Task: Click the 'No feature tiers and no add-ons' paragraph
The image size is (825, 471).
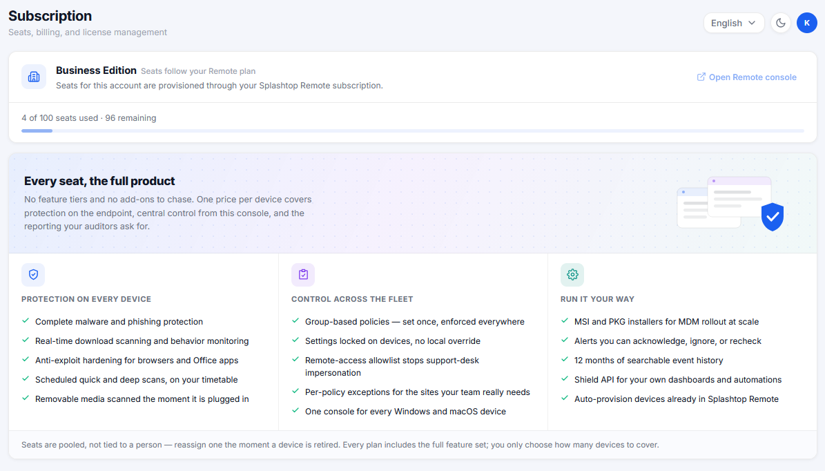Action: (168, 213)
